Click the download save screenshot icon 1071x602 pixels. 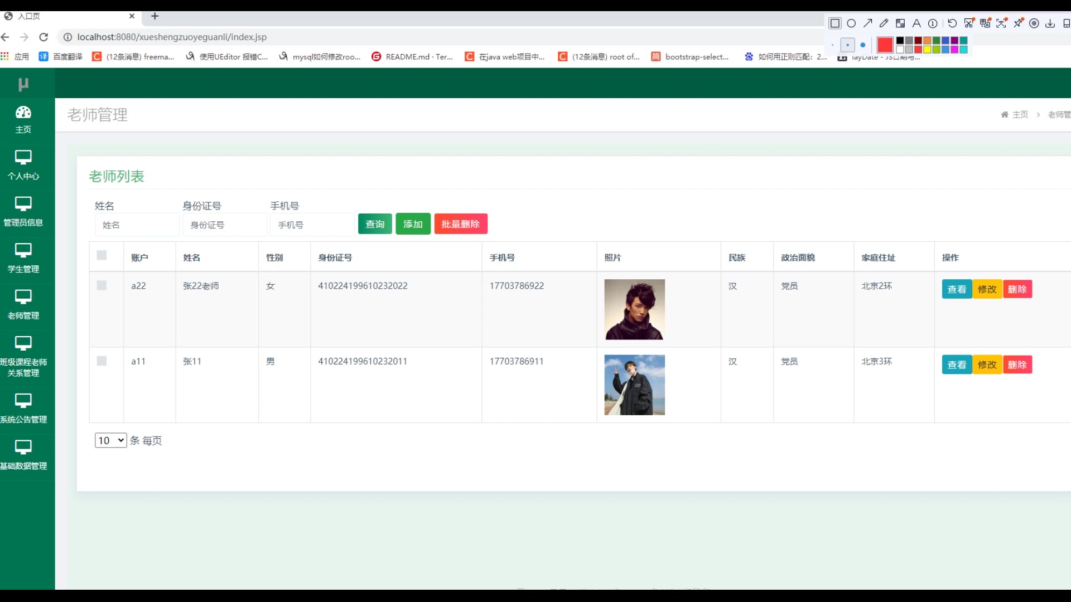(x=1050, y=23)
